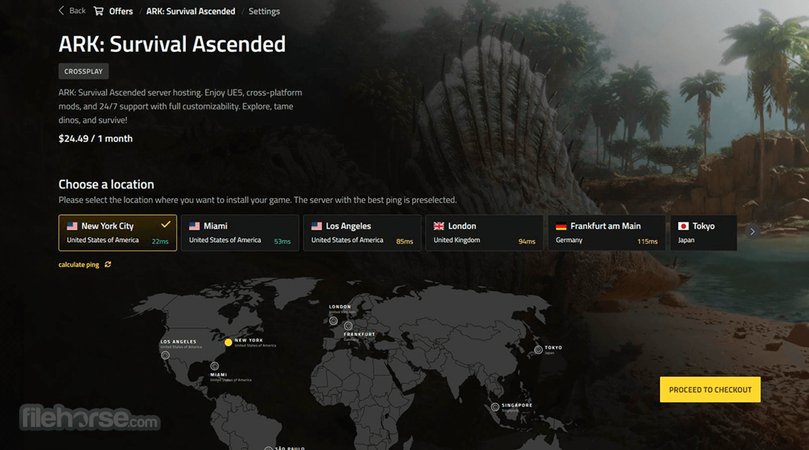Click the 115ms ping value

pos(647,241)
